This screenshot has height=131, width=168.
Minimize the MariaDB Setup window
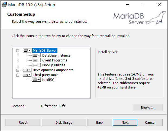tap(128, 5)
